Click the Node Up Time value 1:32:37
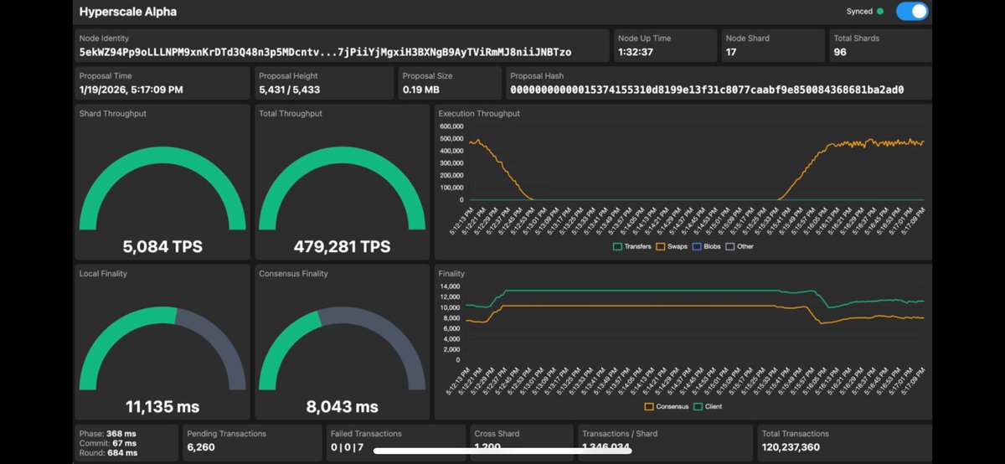 click(634, 52)
